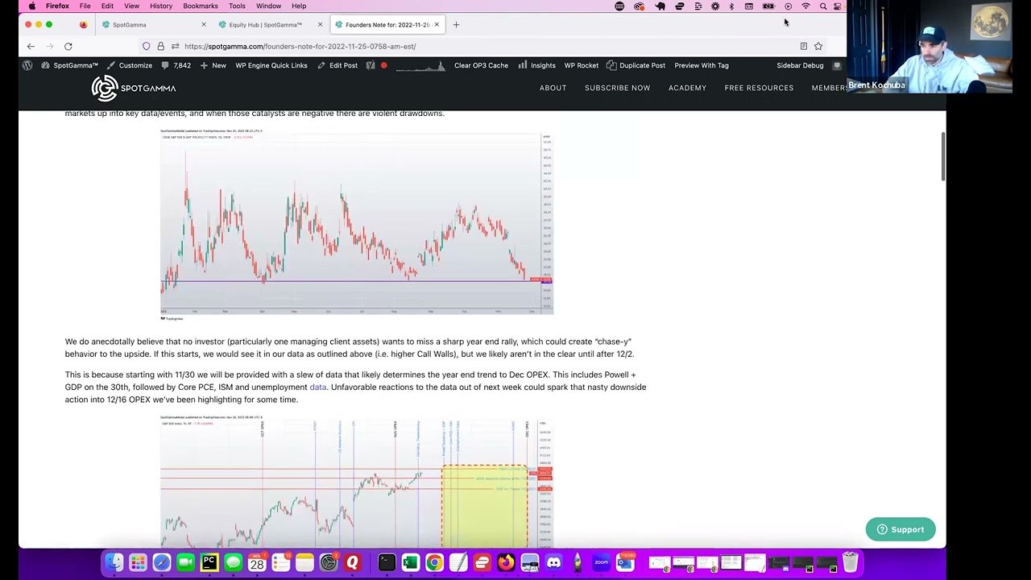The image size is (1031, 580).
Task: Click the Support chat button
Action: tap(900, 529)
